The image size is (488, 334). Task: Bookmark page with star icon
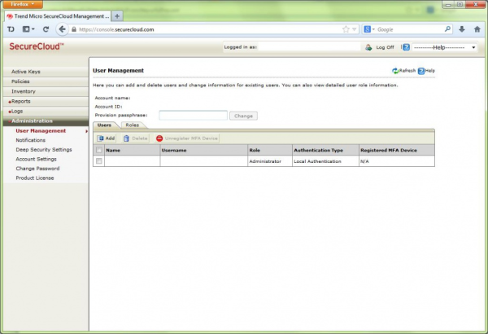pos(345,29)
